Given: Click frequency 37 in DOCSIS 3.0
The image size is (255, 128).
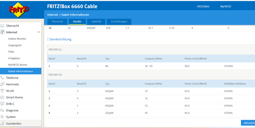Looking at the screenshot, I should 146,91.
